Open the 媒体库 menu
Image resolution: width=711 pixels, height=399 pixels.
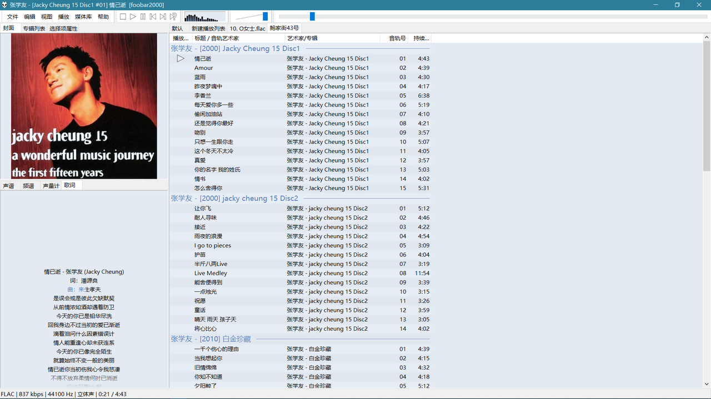[x=83, y=17]
